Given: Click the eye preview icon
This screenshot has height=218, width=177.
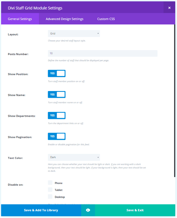Looking at the screenshot, I should click(88, 210).
